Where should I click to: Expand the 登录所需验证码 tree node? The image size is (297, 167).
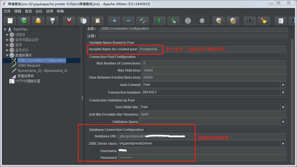7,40
